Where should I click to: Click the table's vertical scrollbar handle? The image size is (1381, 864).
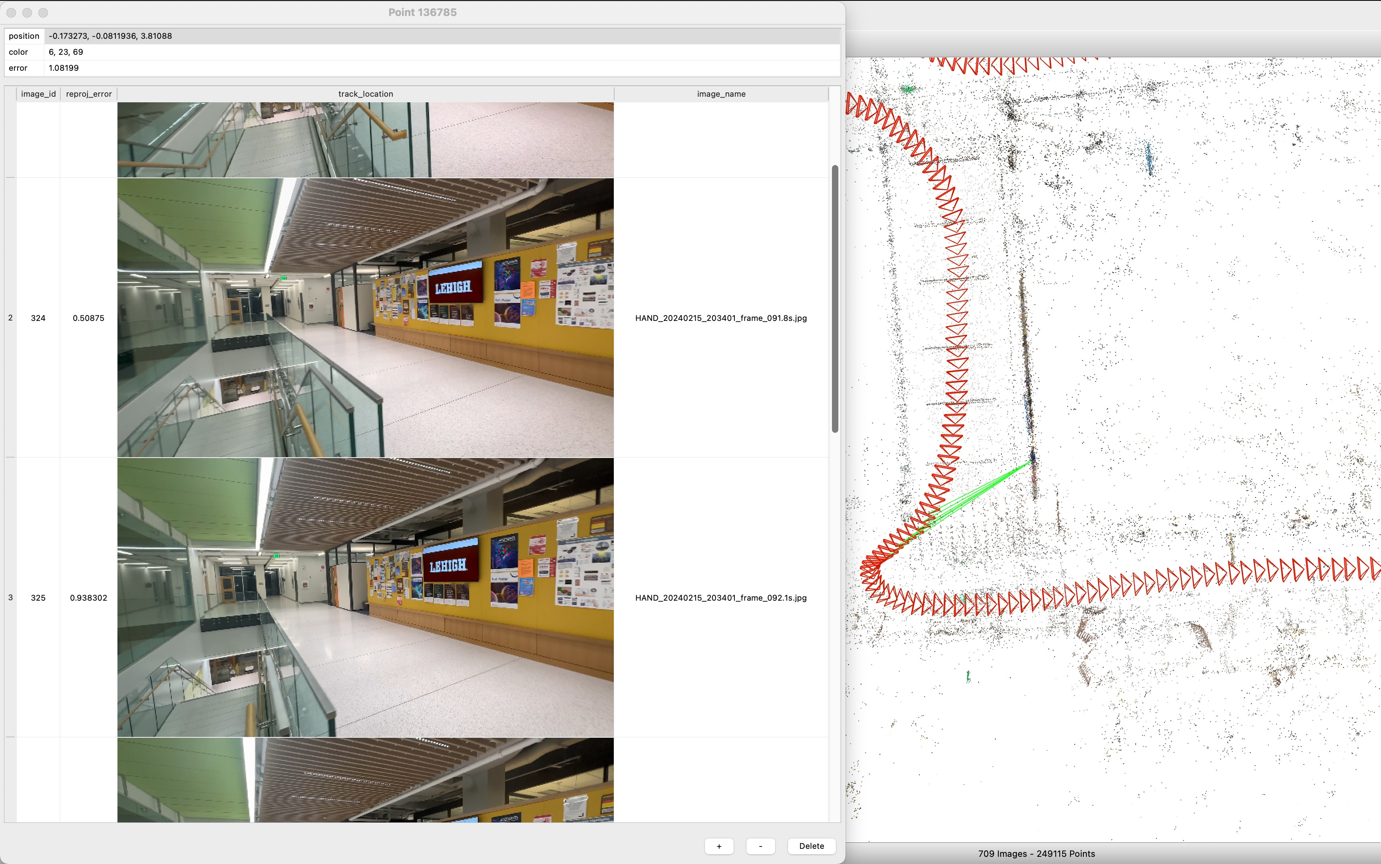[x=835, y=298]
